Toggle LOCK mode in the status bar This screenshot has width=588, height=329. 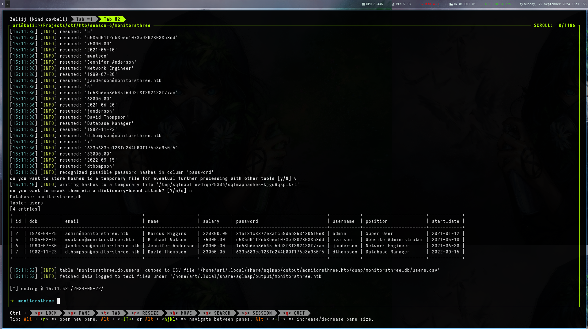[46, 313]
